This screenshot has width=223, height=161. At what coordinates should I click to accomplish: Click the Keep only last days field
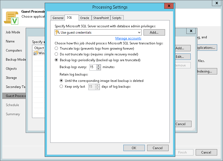pyautogui.click(x=92, y=87)
